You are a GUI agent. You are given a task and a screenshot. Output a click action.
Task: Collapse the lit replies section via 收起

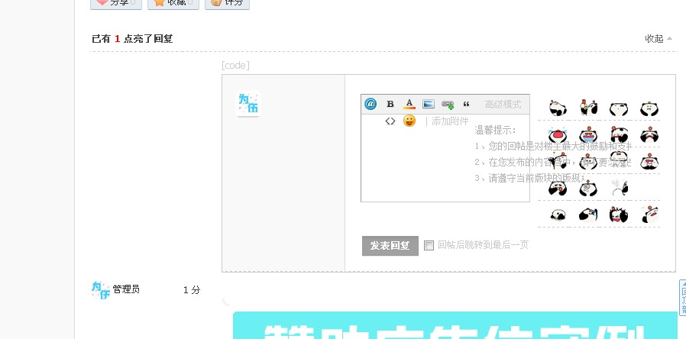point(658,38)
